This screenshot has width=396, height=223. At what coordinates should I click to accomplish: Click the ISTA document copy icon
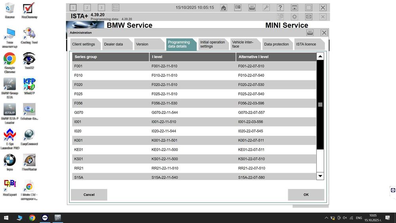pyautogui.click(x=280, y=17)
